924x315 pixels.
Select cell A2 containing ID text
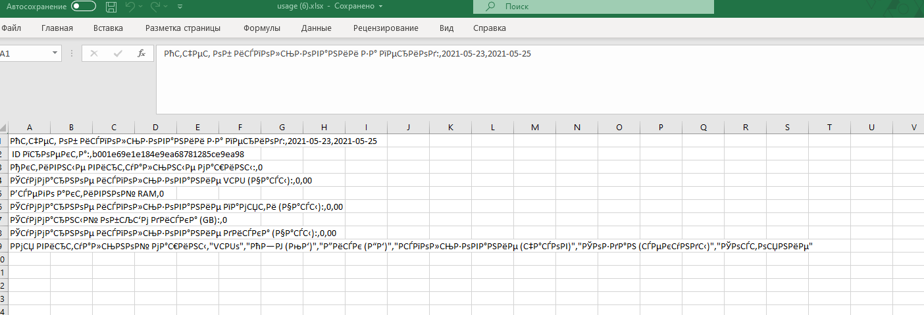click(29, 154)
